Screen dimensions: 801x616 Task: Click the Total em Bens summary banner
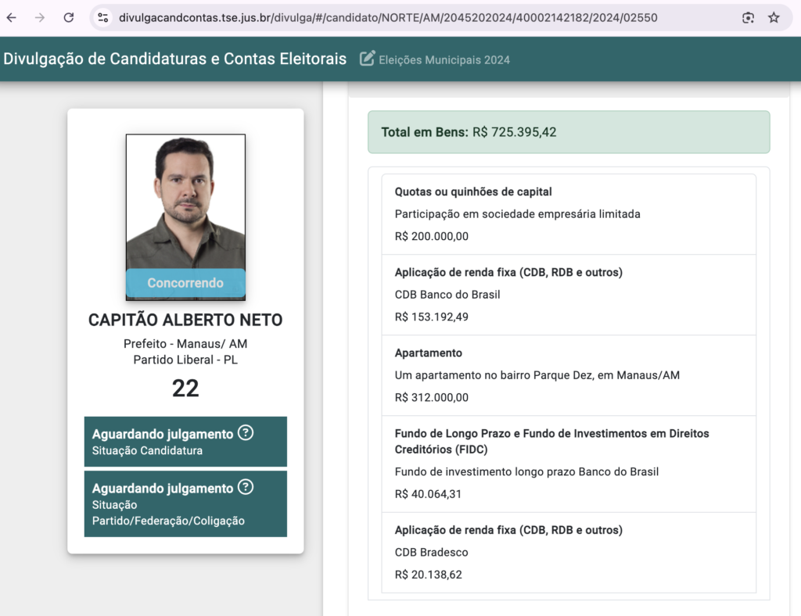coord(569,132)
